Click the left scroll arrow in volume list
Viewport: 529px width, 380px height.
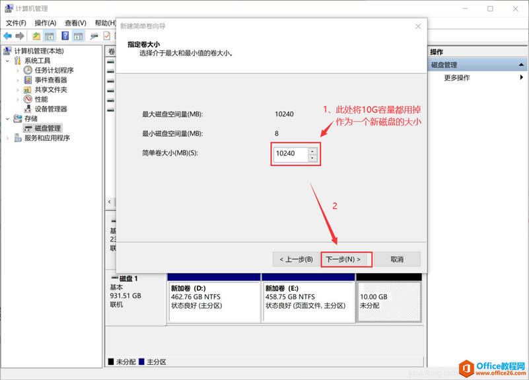[x=110, y=202]
